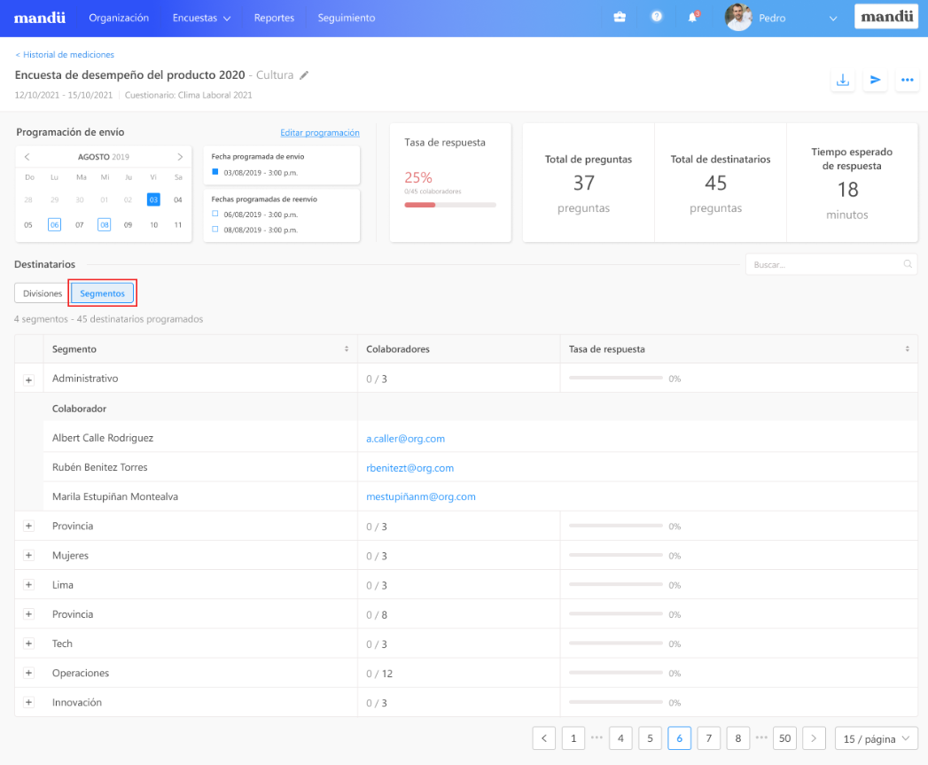The height and width of the screenshot is (765, 928).
Task: Click the current page 6 button
Action: tap(680, 738)
